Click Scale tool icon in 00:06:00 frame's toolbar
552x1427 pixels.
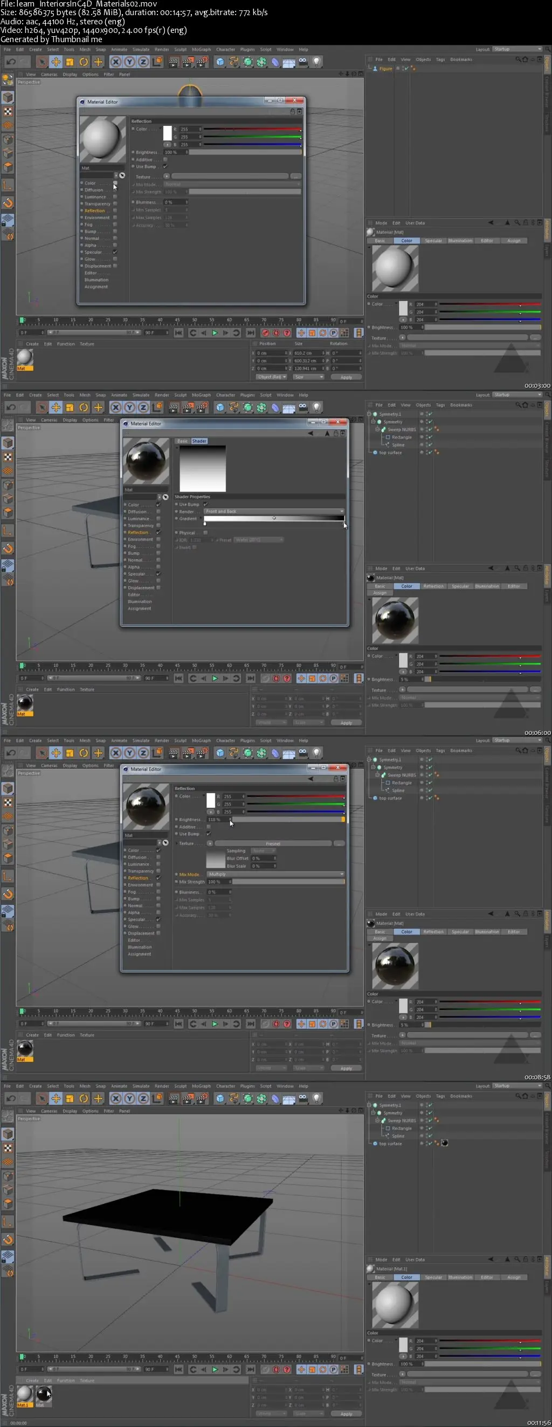[70, 408]
